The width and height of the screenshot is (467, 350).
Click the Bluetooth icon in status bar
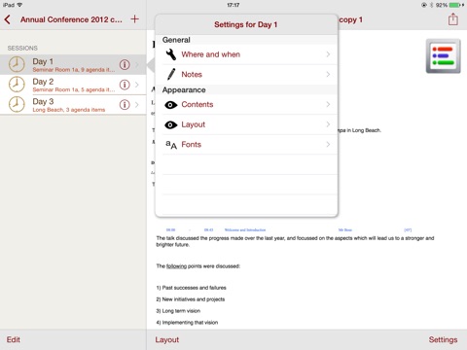tap(431, 5)
